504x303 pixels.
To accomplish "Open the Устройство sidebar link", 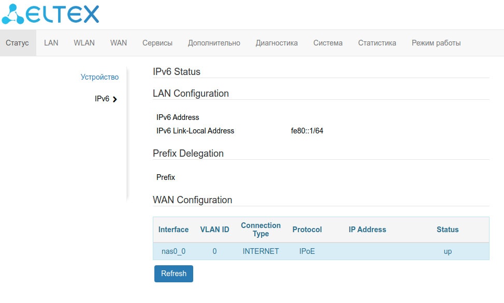I will click(x=99, y=77).
